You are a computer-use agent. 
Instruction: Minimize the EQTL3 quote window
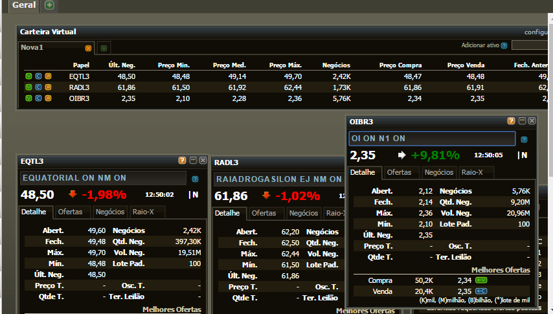pyautogui.click(x=193, y=161)
